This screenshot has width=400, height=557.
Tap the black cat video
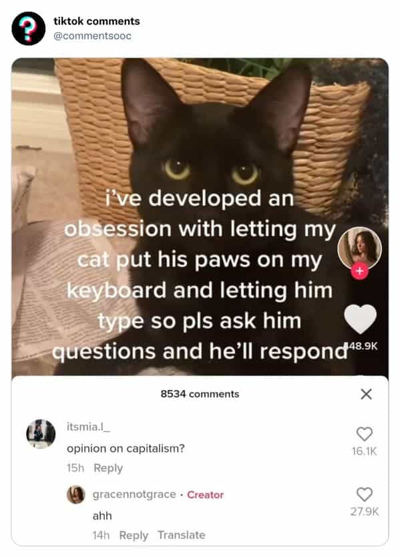(200, 142)
